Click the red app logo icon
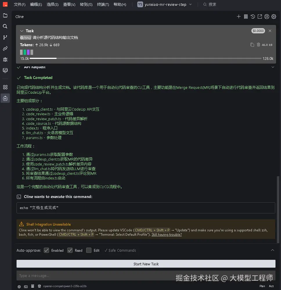This screenshot has height=290, width=281. pos(5,4)
